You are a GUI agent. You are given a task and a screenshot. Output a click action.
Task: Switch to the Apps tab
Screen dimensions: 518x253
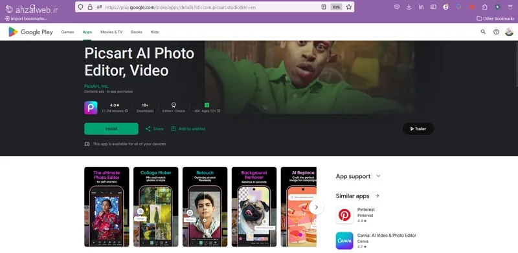[87, 32]
